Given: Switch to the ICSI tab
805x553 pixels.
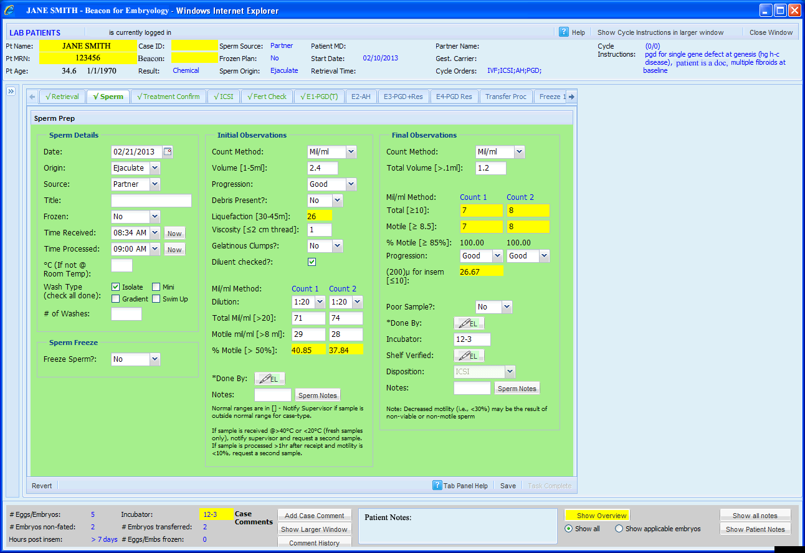Looking at the screenshot, I should click(223, 97).
